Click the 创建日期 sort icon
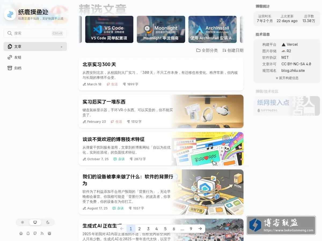This screenshot has width=322, height=241. [x=224, y=50]
